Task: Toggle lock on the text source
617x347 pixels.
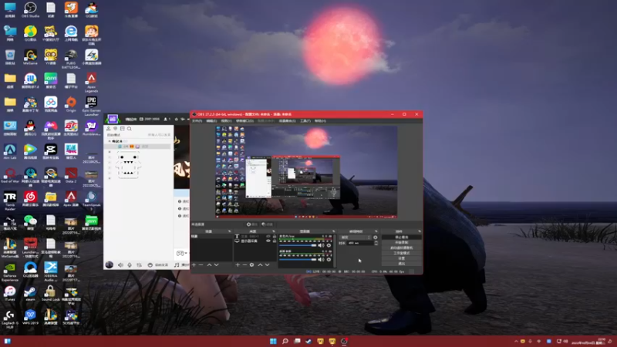Action: 275,236
